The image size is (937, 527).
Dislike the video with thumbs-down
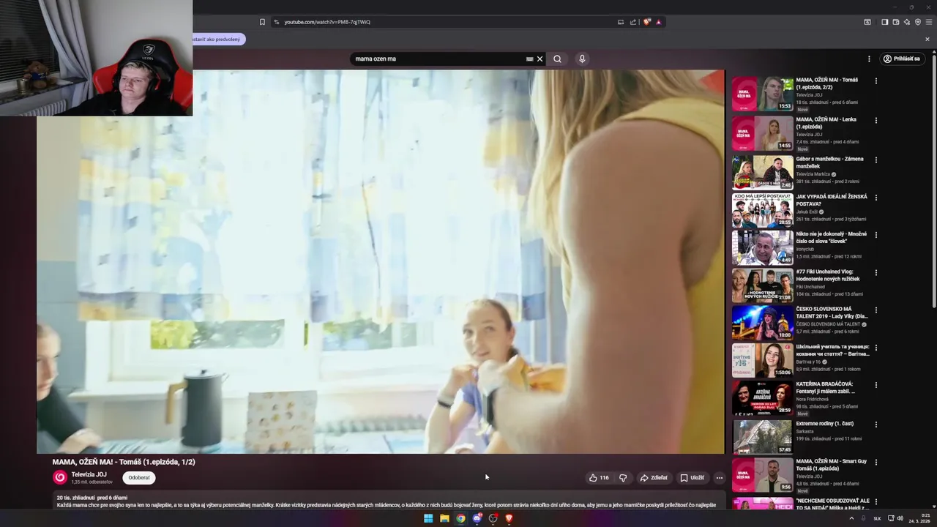pyautogui.click(x=623, y=477)
